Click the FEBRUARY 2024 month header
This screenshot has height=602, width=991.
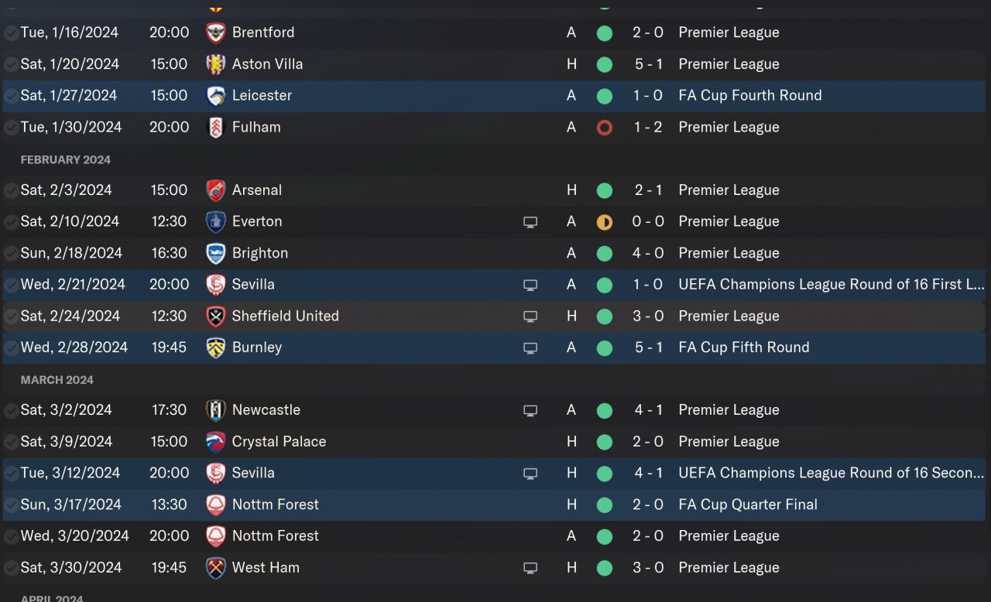click(x=66, y=159)
